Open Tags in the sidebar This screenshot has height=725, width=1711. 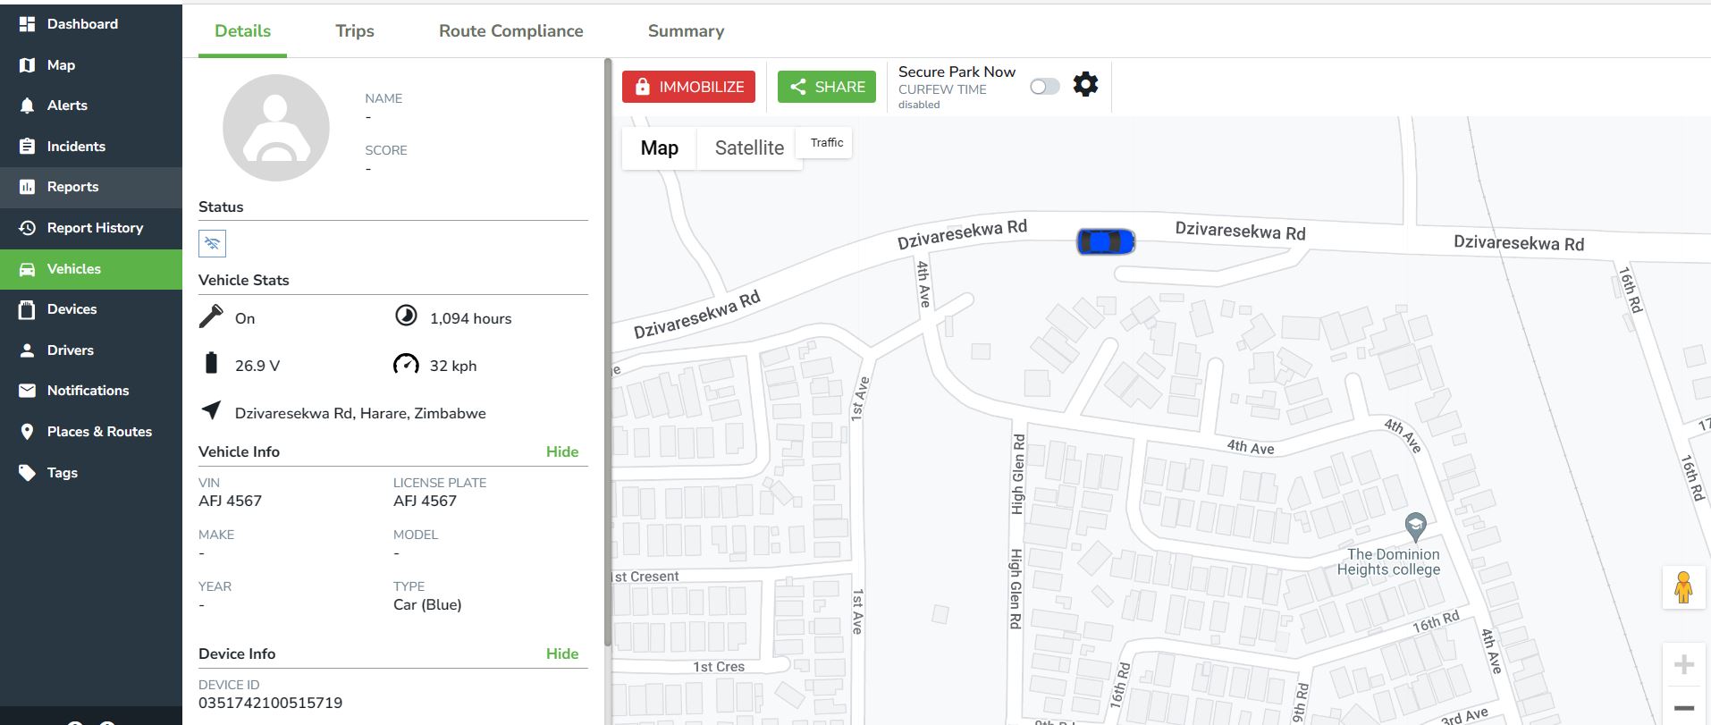click(62, 472)
